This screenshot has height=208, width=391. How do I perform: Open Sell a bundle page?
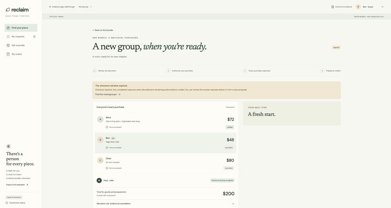[x=21, y=45]
